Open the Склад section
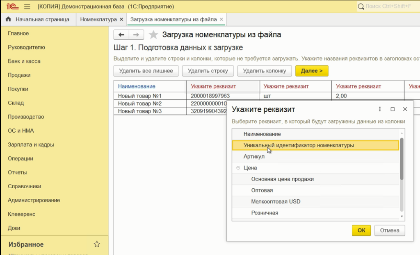The height and width of the screenshot is (255, 420). point(16,103)
